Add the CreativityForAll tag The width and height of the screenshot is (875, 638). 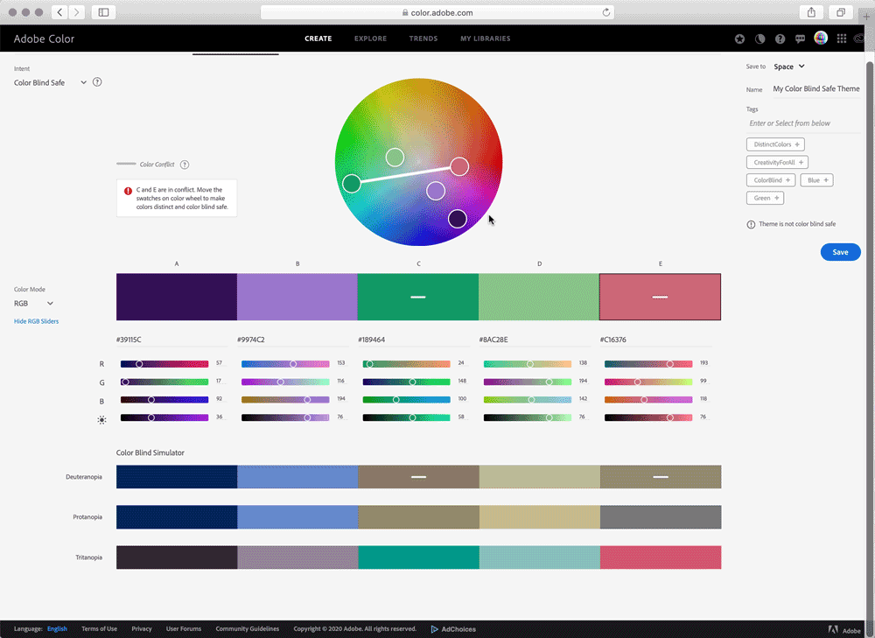pos(777,163)
